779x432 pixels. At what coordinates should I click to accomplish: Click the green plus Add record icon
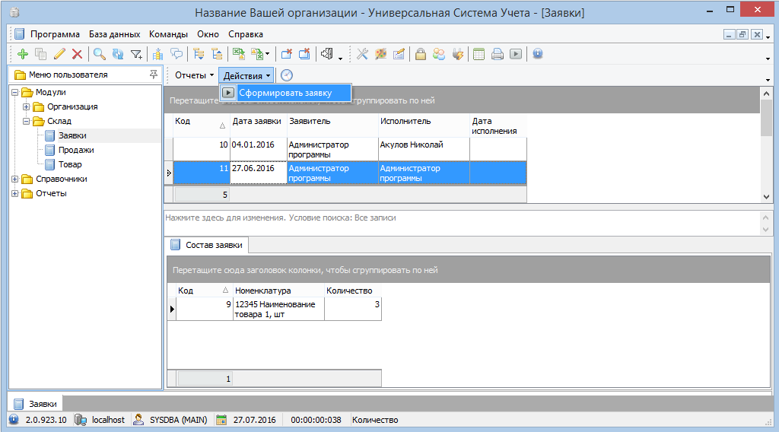tap(23, 54)
